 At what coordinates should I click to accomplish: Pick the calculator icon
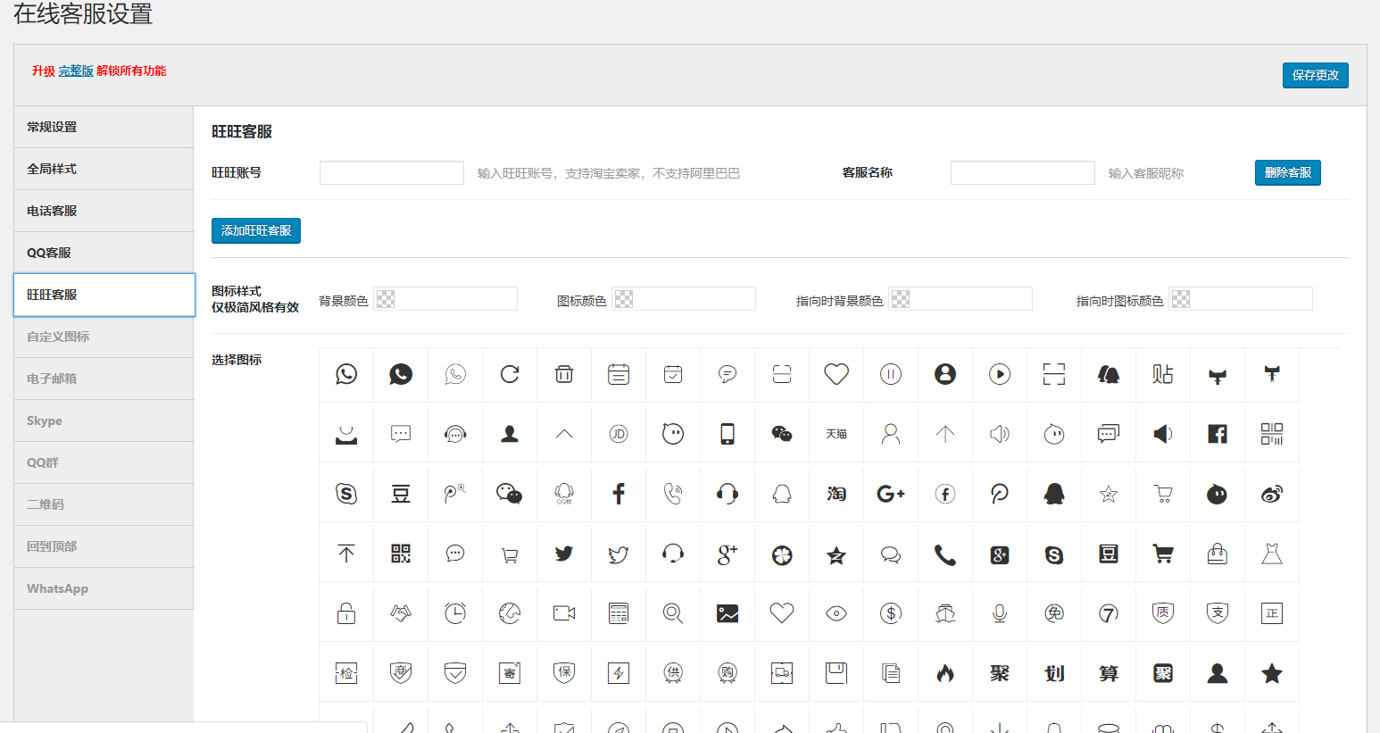point(619,613)
